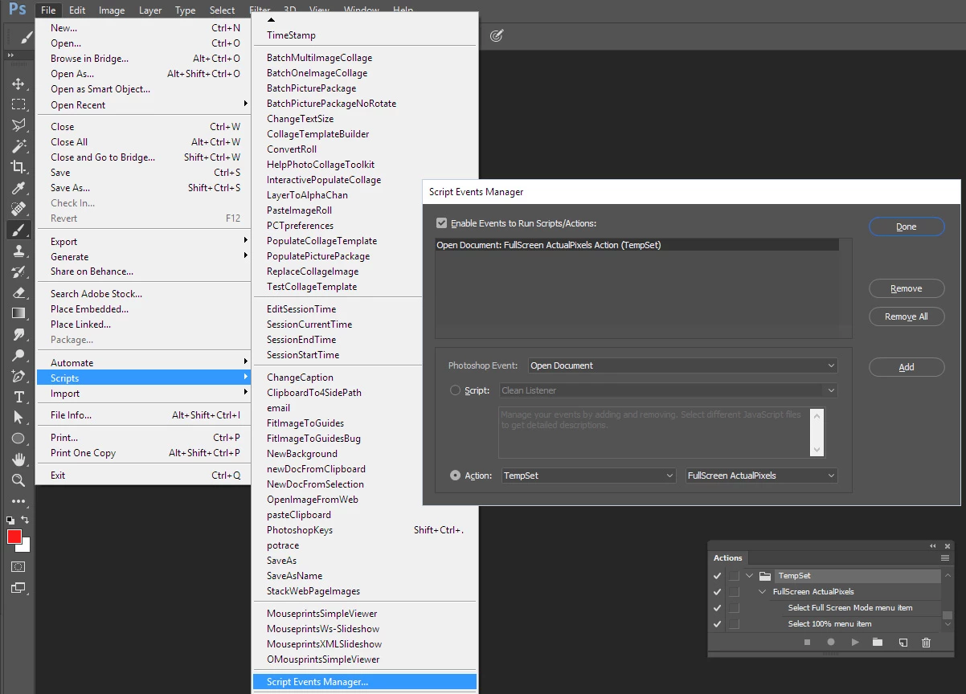
Task: Change screen mode icon in toolbar
Action: pos(18,587)
